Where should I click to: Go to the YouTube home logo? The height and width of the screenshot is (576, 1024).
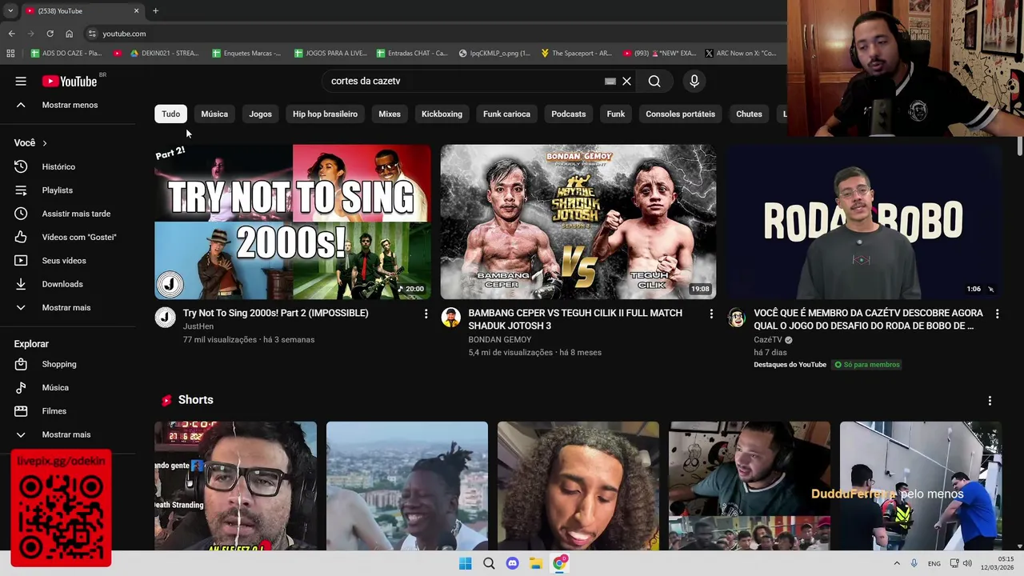pyautogui.click(x=70, y=81)
